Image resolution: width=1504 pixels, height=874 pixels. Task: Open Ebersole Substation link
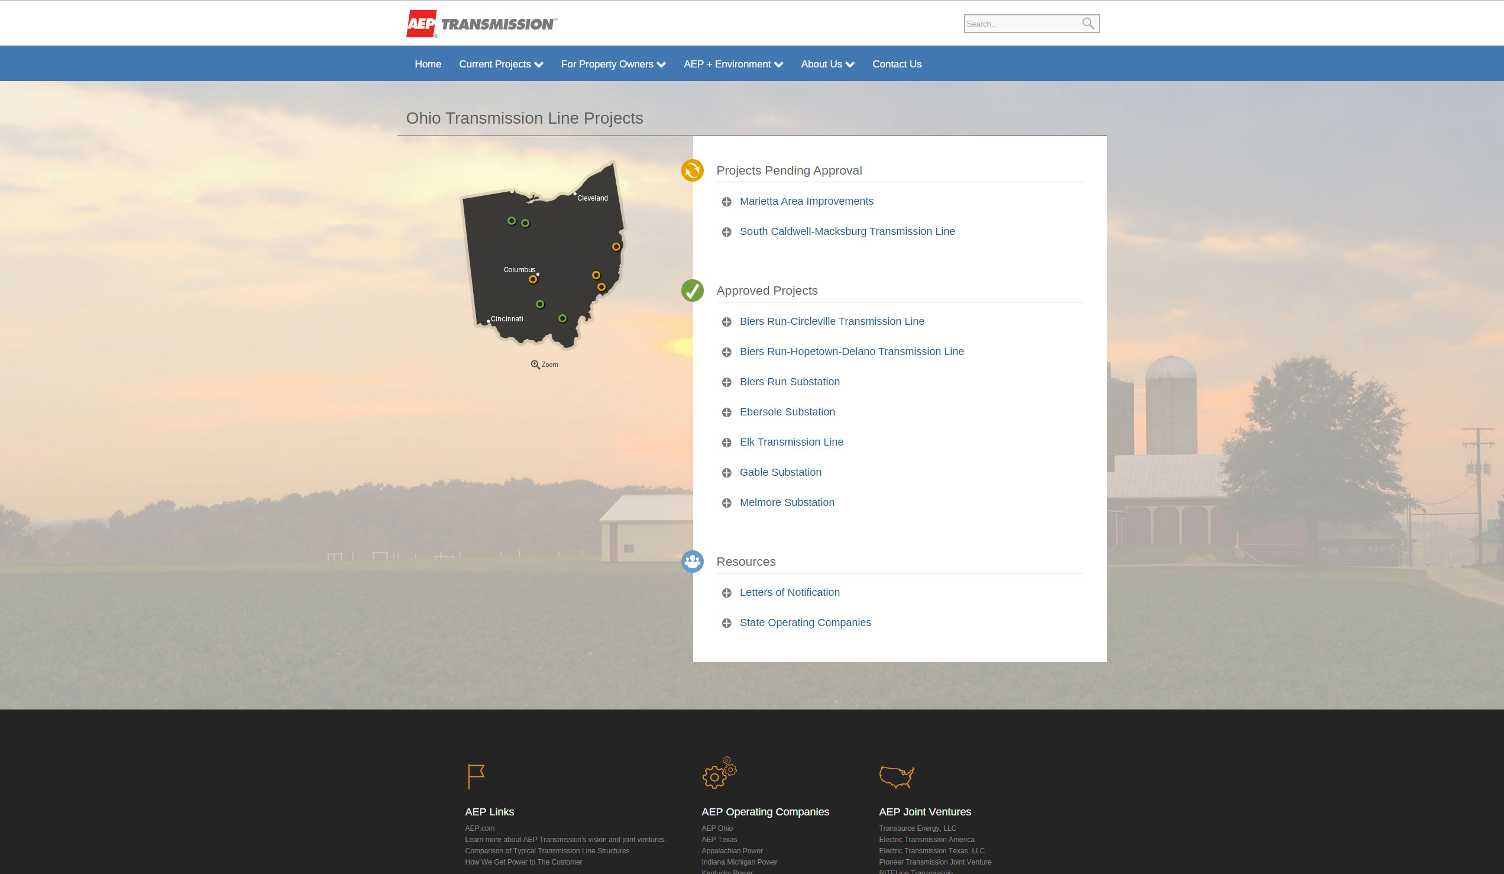point(787,412)
